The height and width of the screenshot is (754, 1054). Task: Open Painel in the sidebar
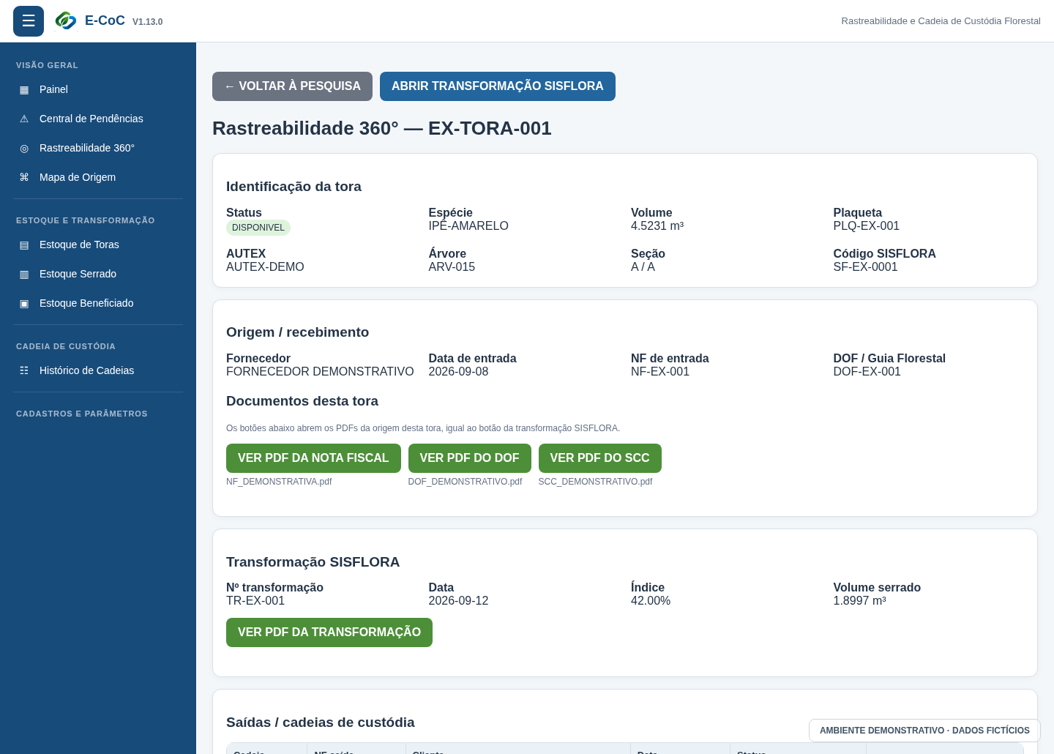98,89
